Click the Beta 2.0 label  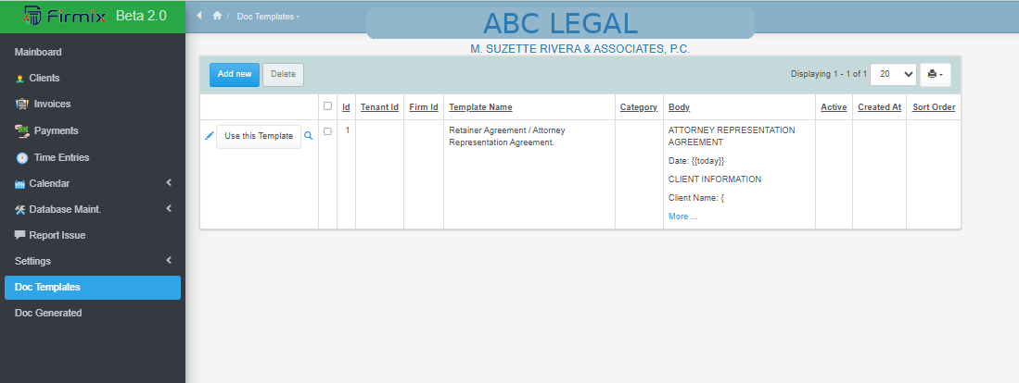[x=141, y=17]
